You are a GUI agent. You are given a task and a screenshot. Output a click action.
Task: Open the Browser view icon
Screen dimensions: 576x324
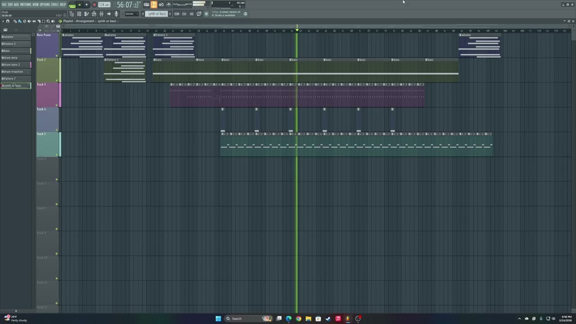coord(72,14)
